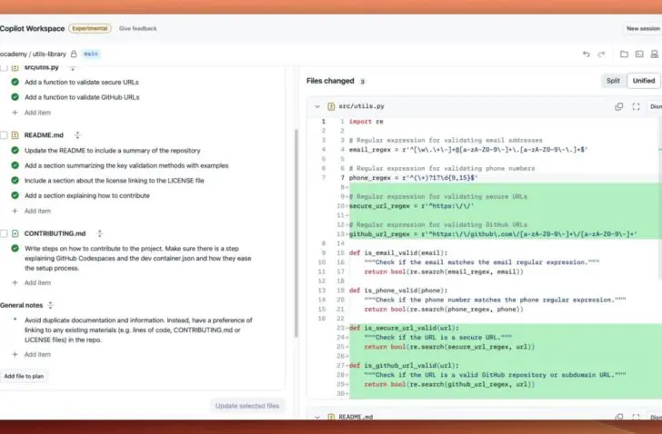Click the main branch label
Viewport: 662px width, 434px height.
pyautogui.click(x=91, y=54)
